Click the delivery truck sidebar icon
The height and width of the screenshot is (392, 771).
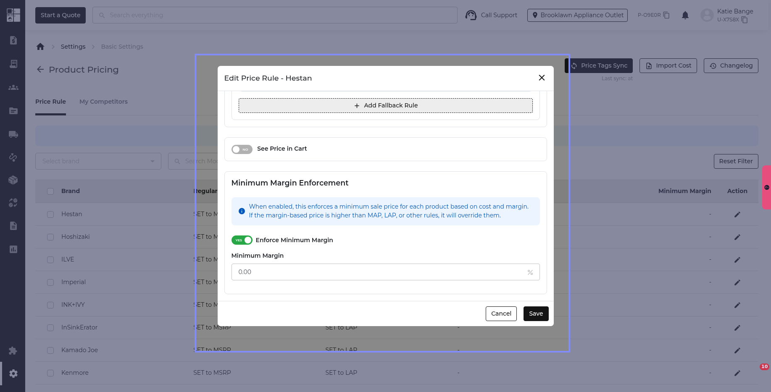tap(13, 134)
